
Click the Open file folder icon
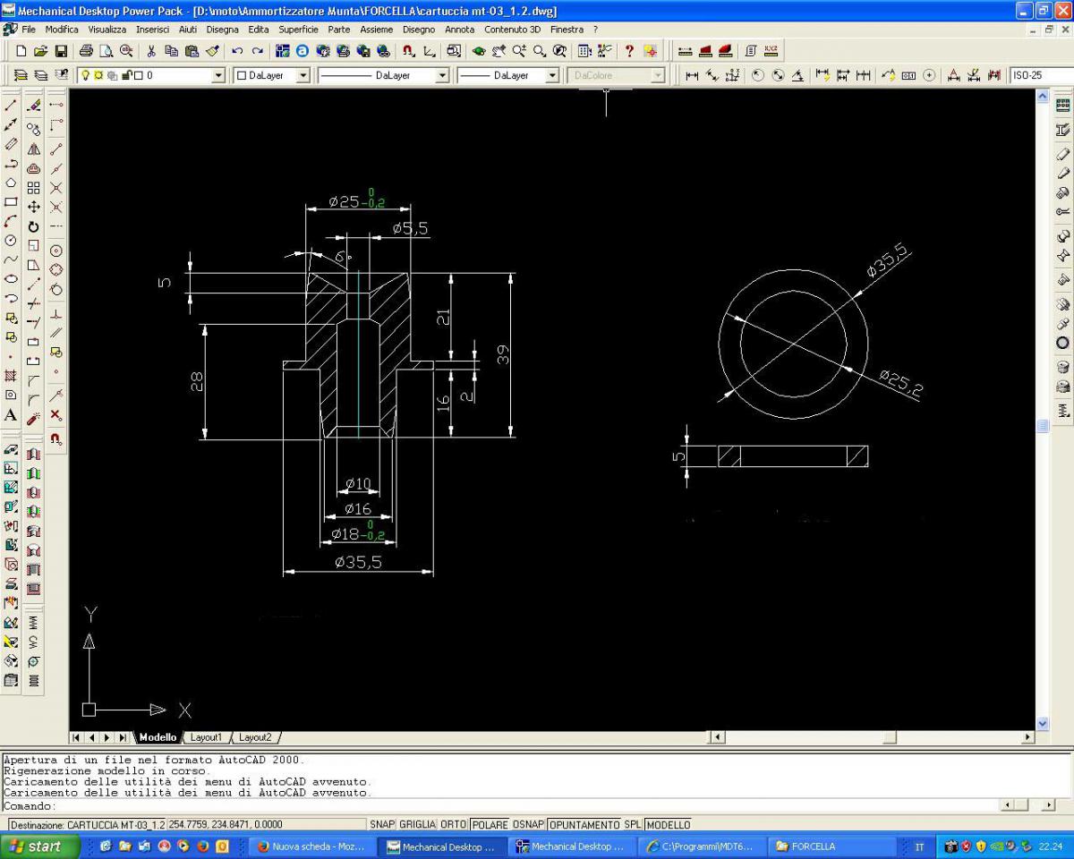(x=41, y=51)
